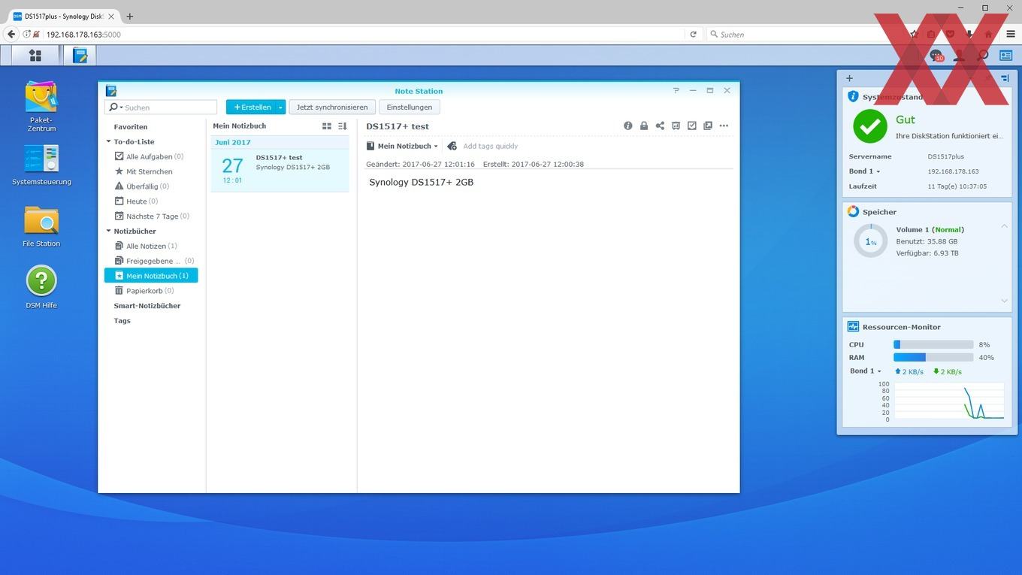Click the note title DS1517+ test
The image size is (1022, 575).
398,126
